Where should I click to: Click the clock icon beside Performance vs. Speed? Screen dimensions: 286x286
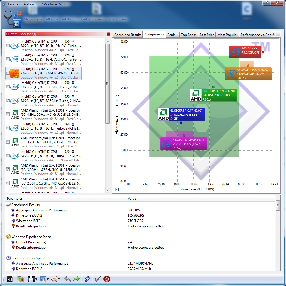click(9, 258)
